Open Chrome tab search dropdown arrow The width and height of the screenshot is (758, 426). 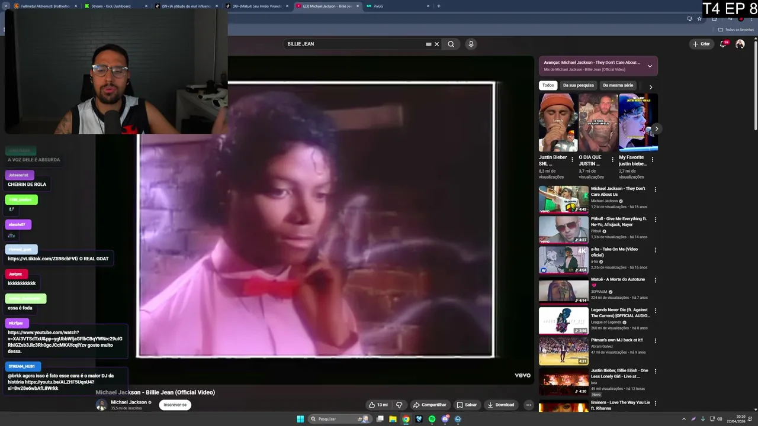pos(7,6)
